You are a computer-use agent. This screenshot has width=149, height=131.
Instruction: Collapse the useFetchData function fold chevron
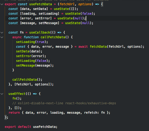2,4
